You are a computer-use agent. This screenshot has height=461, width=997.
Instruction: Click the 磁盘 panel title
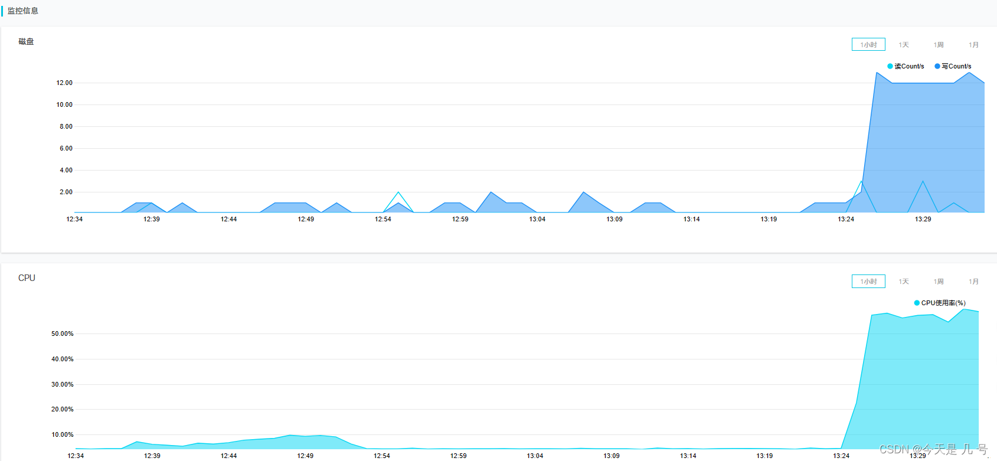coord(26,41)
